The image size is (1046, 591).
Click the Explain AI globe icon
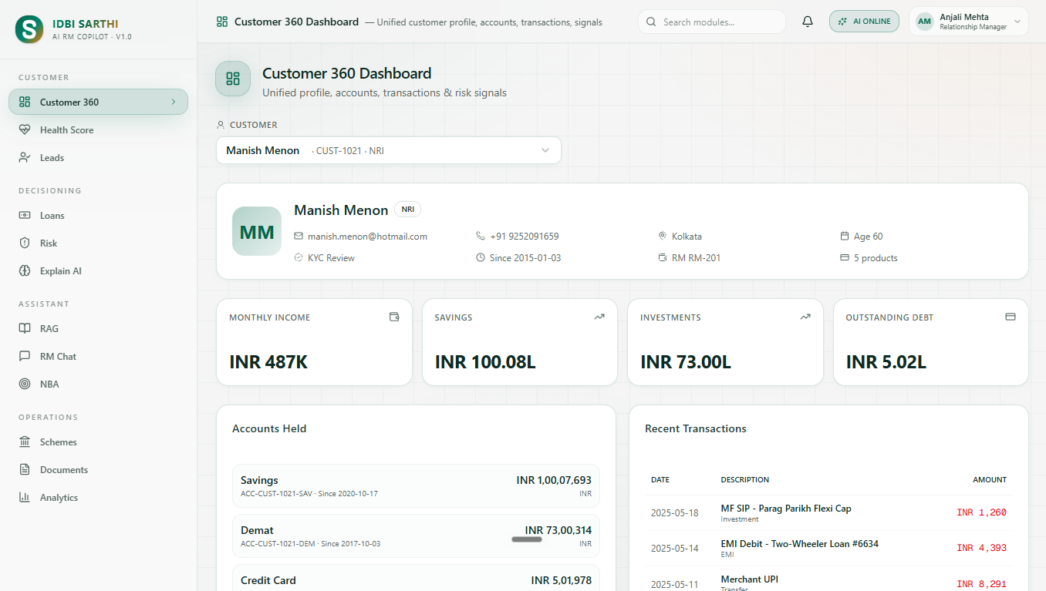click(25, 270)
